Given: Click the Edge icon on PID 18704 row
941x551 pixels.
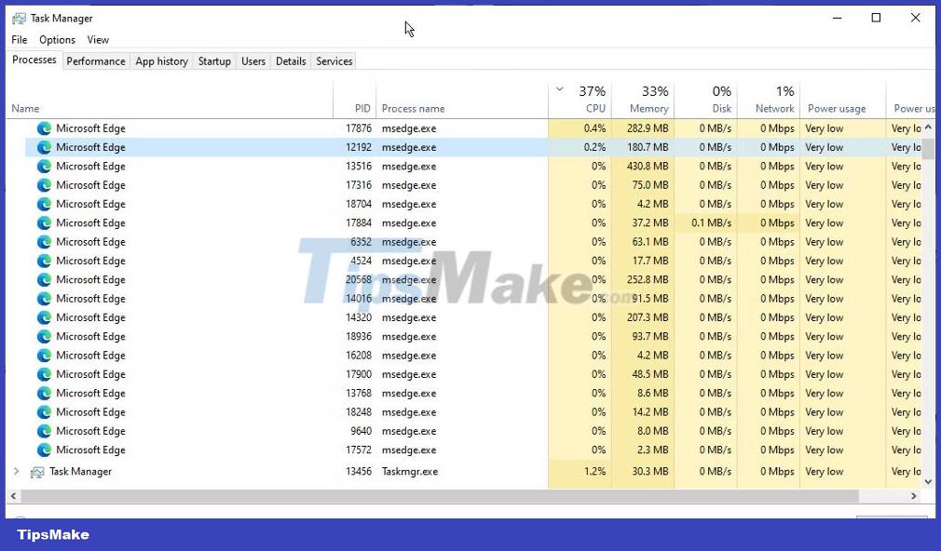Looking at the screenshot, I should [x=43, y=204].
